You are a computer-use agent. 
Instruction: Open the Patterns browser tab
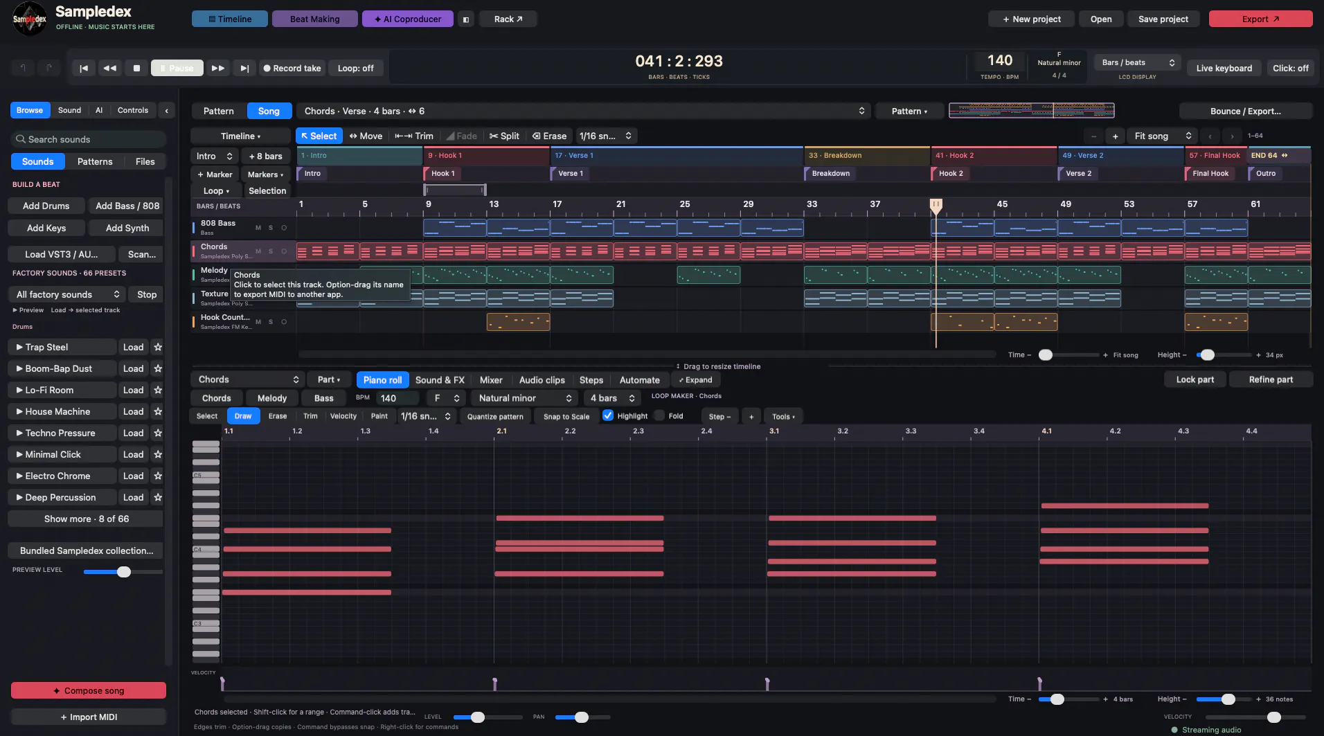[95, 161]
